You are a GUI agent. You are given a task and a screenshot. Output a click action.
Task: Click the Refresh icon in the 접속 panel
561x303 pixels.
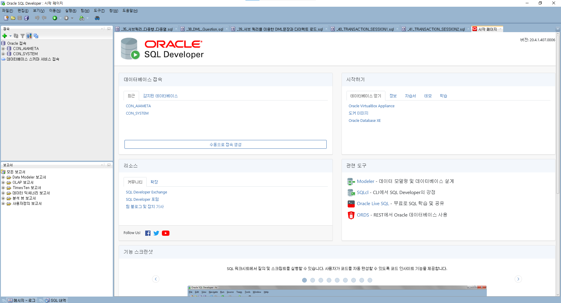(x=16, y=36)
